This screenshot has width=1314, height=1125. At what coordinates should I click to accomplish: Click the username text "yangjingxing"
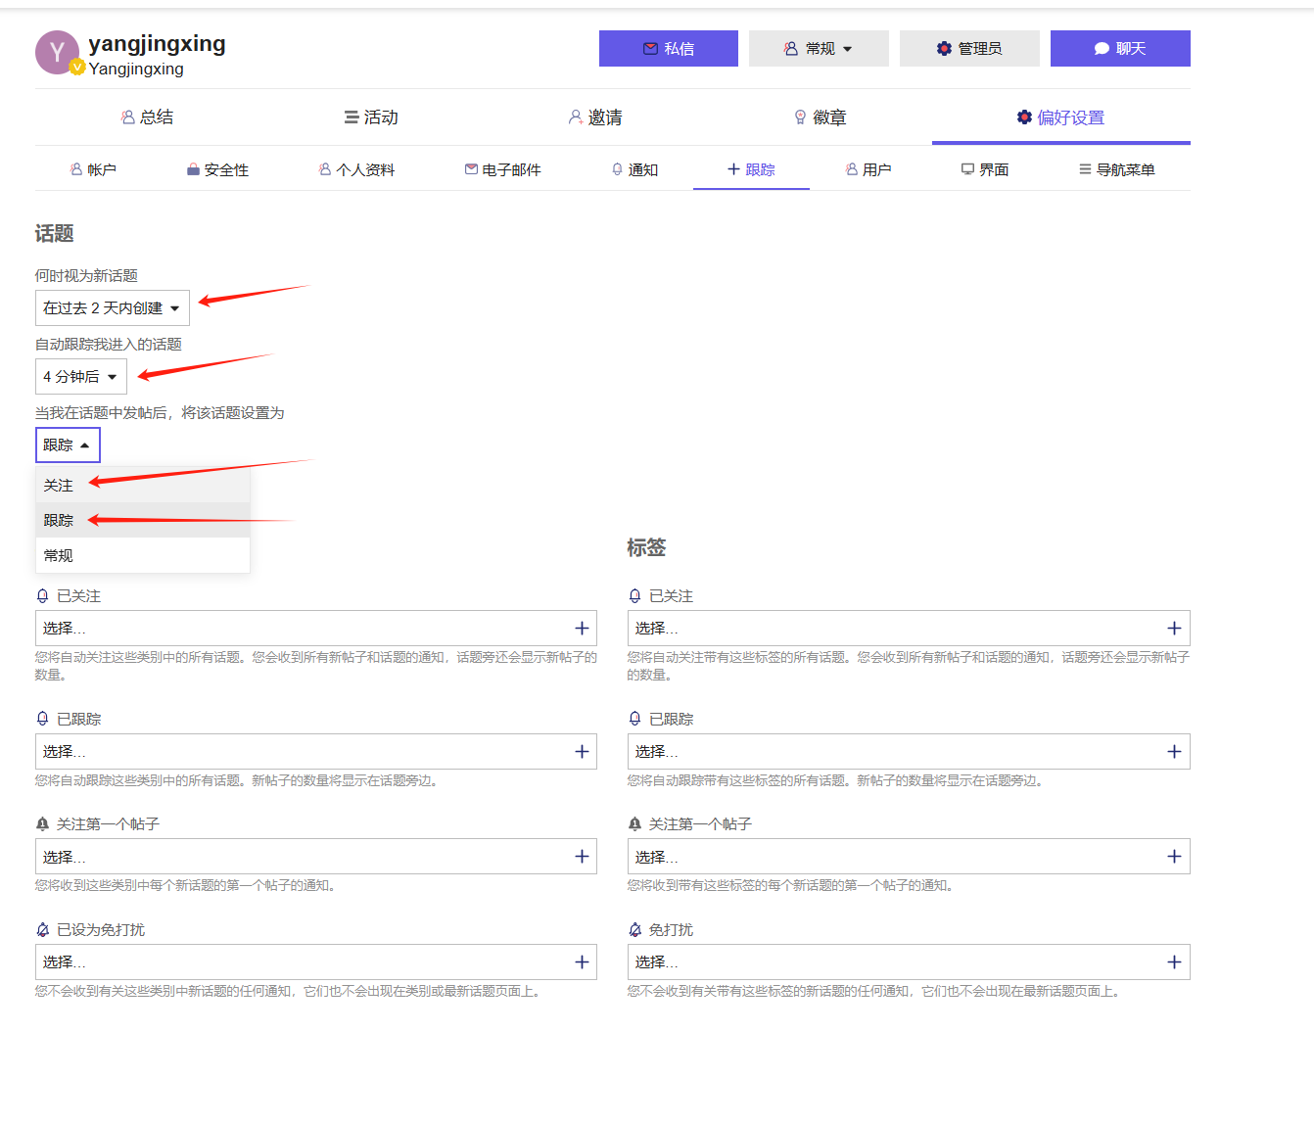coord(157,44)
